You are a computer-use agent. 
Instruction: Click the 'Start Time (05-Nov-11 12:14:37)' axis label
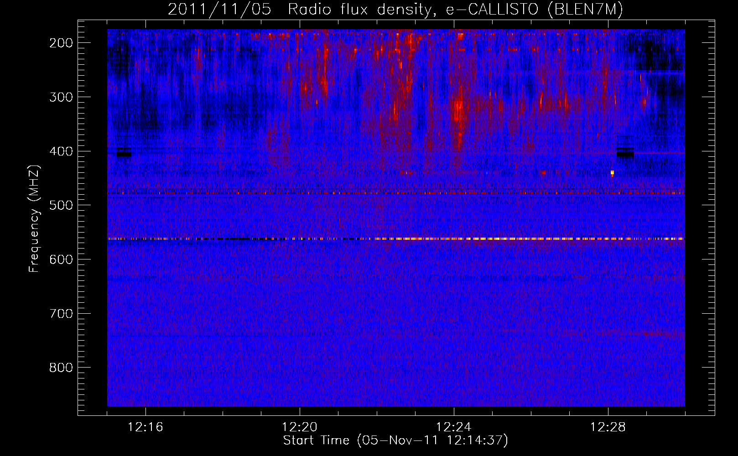395,440
